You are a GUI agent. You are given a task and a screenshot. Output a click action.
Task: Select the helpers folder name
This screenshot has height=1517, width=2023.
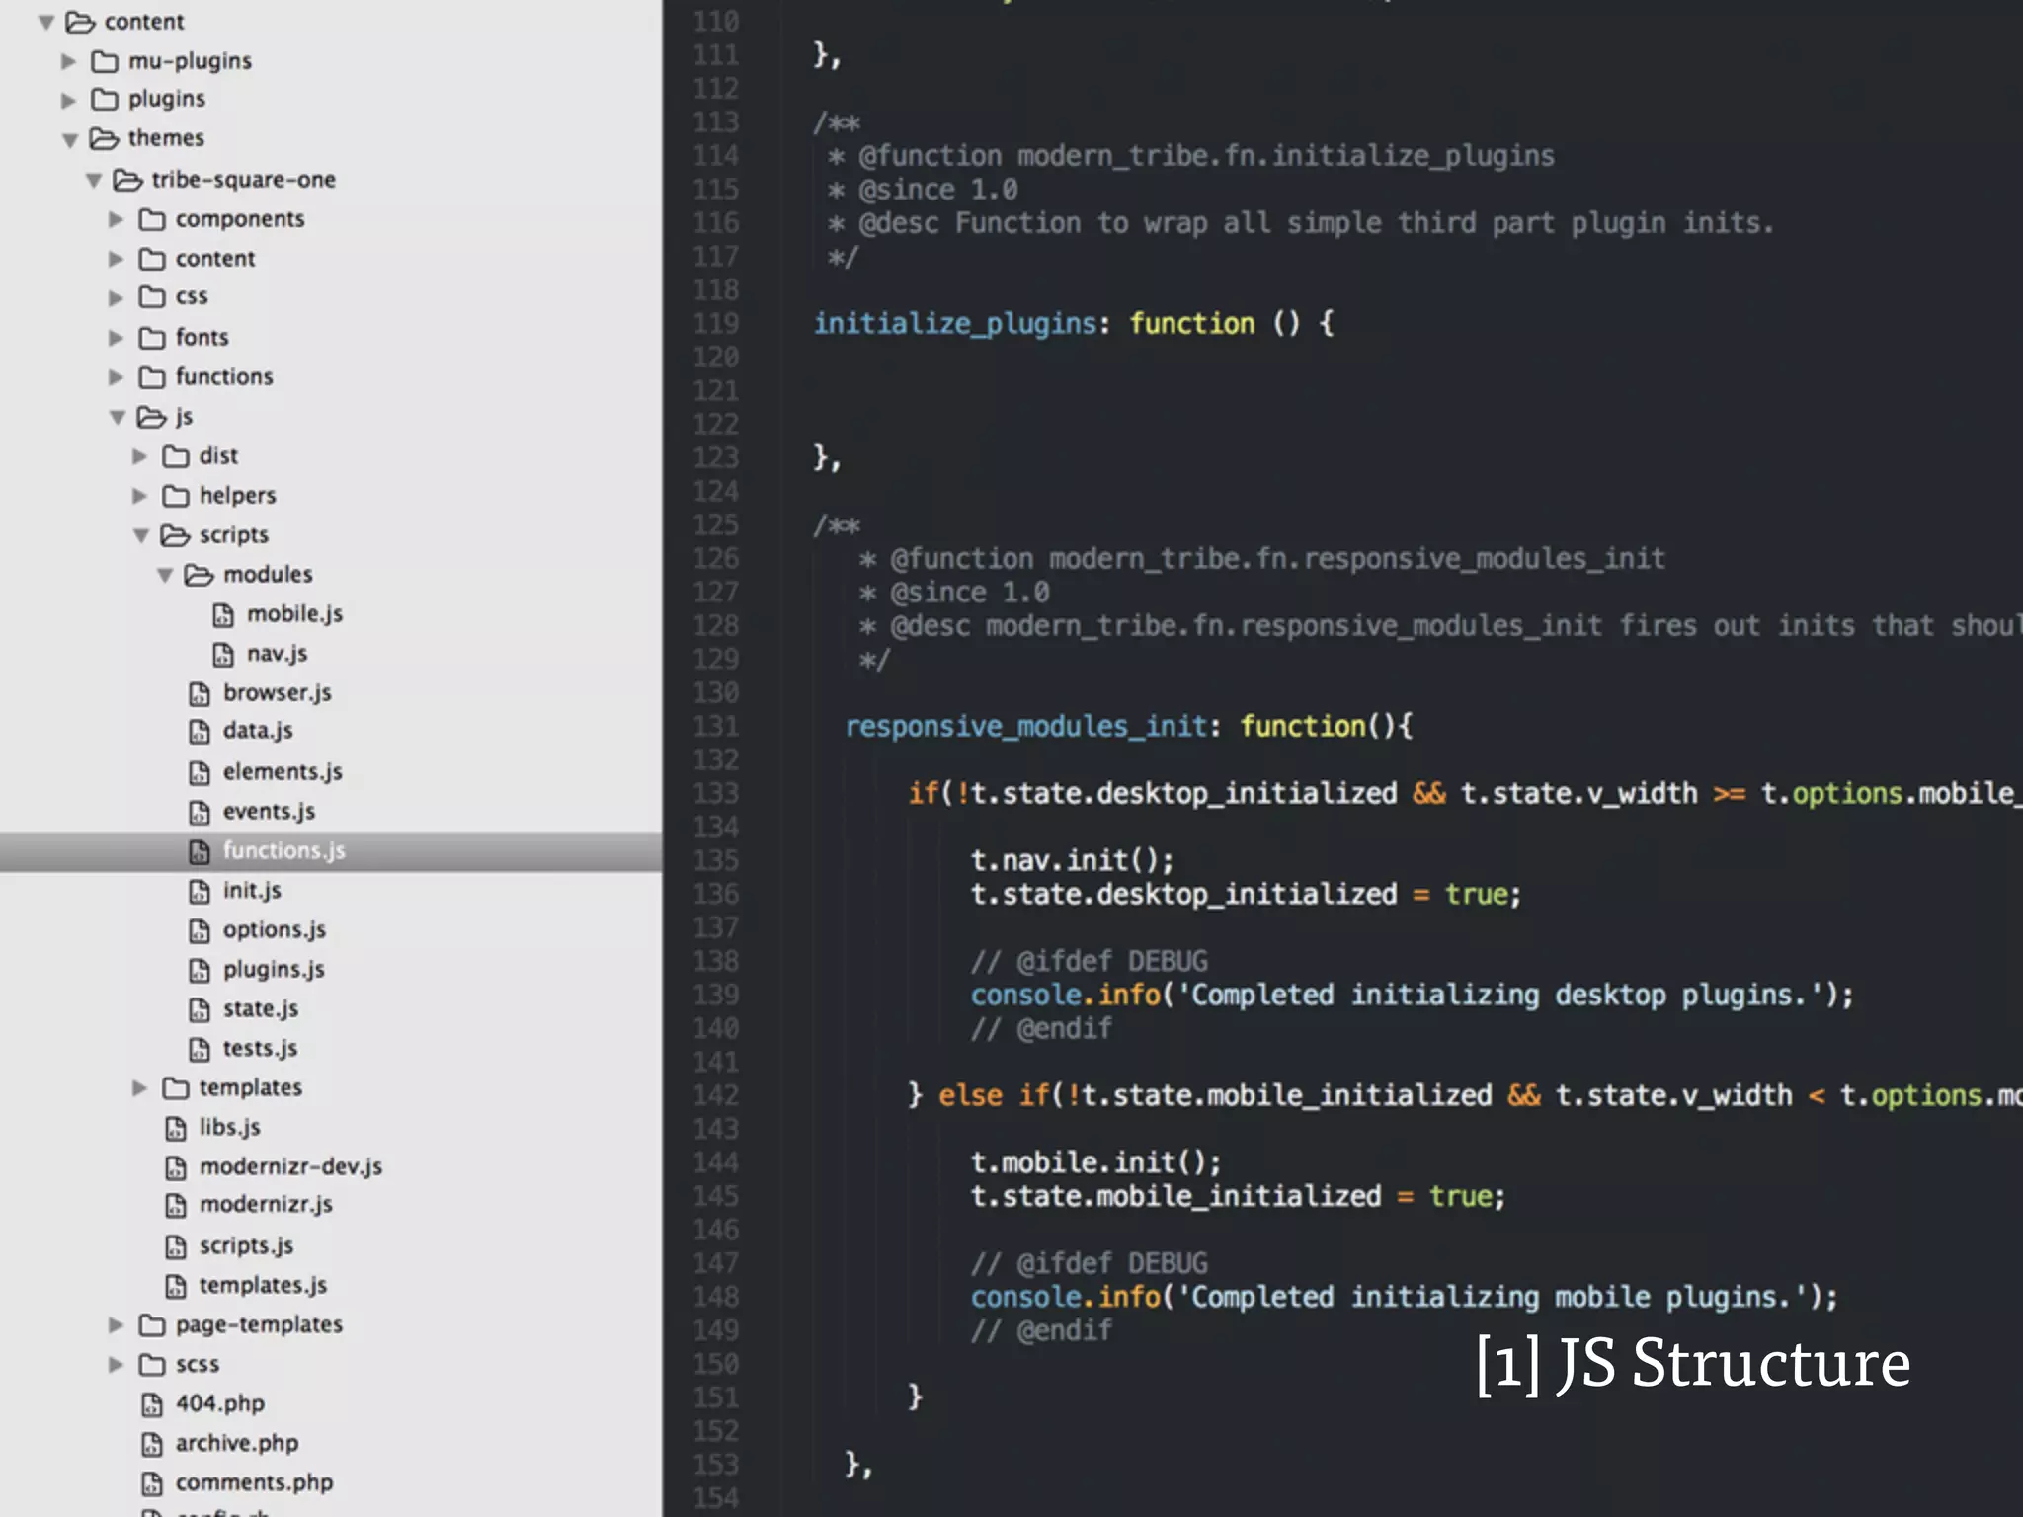pos(237,496)
